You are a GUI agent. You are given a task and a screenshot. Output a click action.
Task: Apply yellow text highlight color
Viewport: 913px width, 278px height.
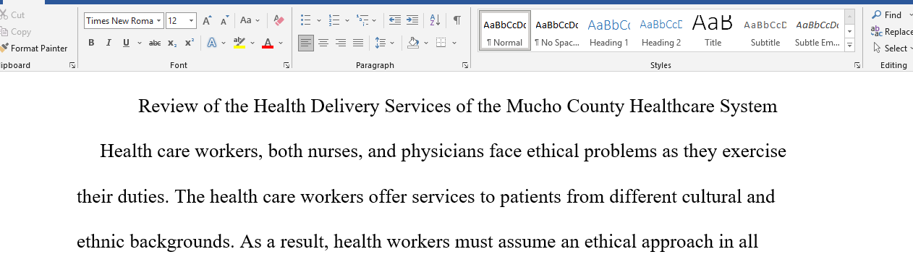[239, 43]
